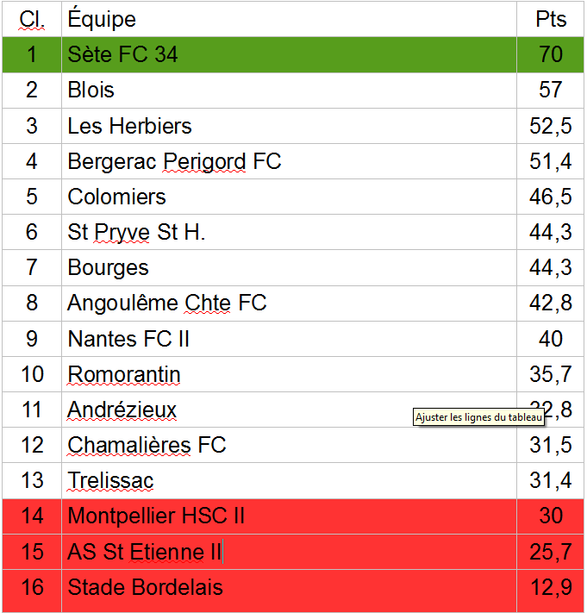
Task: Click the Les Herbiers team cell
Action: (x=129, y=126)
